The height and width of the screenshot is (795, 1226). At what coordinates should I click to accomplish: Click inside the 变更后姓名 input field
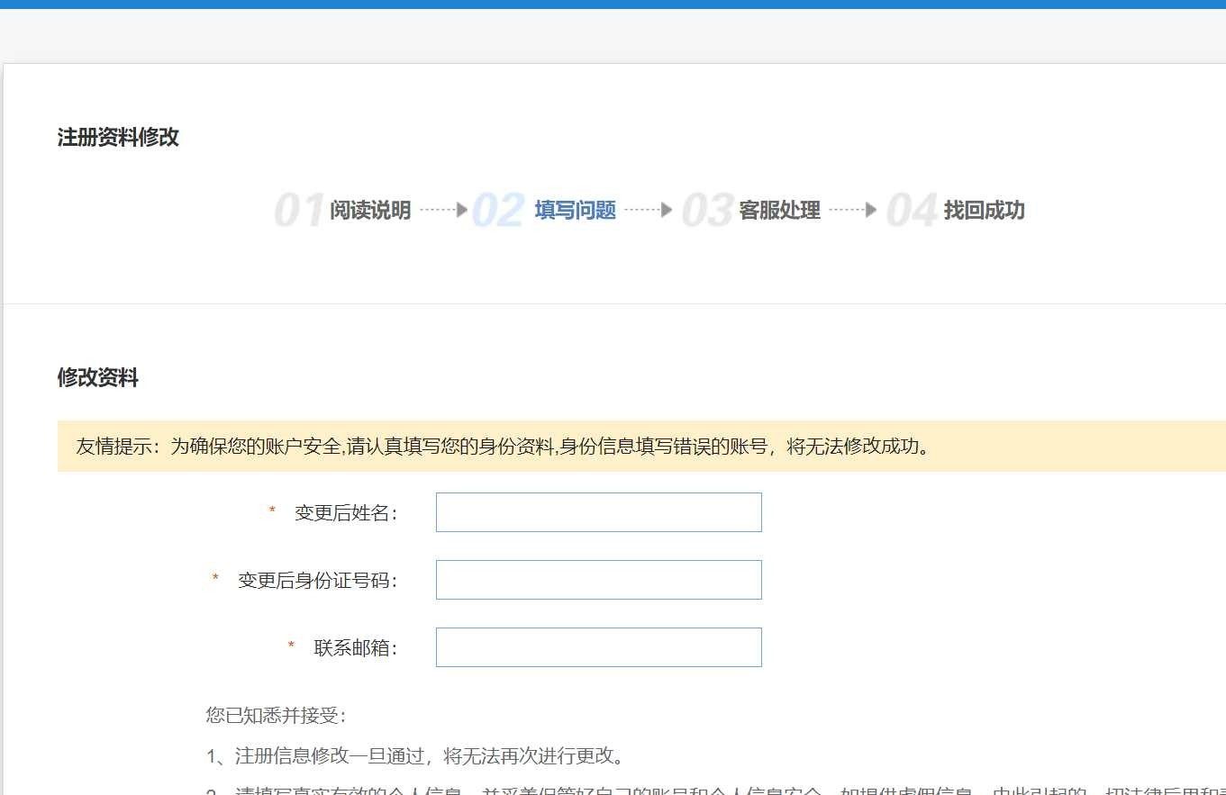(597, 511)
